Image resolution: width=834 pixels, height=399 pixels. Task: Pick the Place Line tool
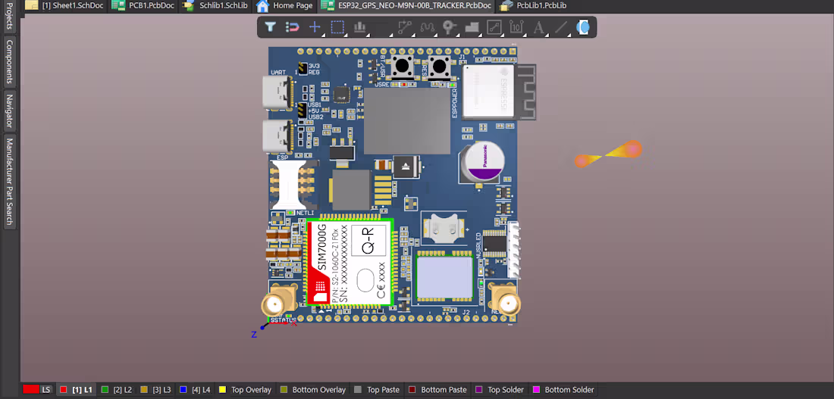[560, 26]
